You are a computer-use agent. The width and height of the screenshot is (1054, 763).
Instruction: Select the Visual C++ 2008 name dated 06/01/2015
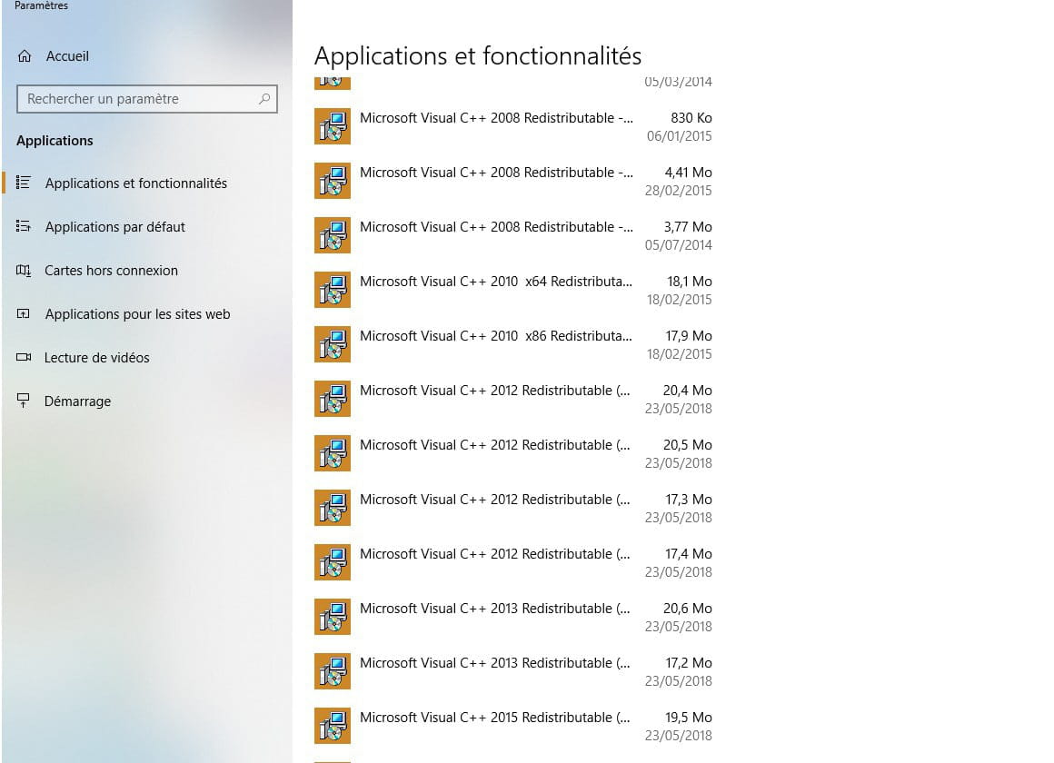(496, 118)
